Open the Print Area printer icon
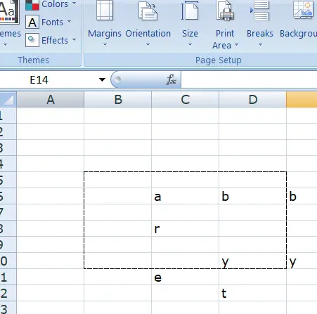This screenshot has height=314, width=317. 225,11
